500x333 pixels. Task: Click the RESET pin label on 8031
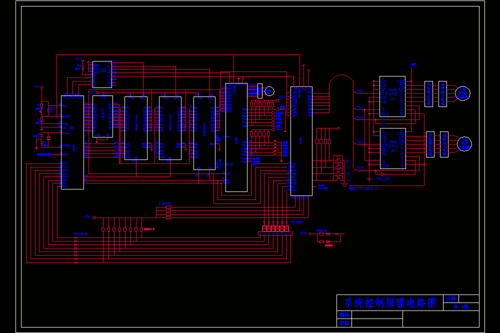click(66, 116)
